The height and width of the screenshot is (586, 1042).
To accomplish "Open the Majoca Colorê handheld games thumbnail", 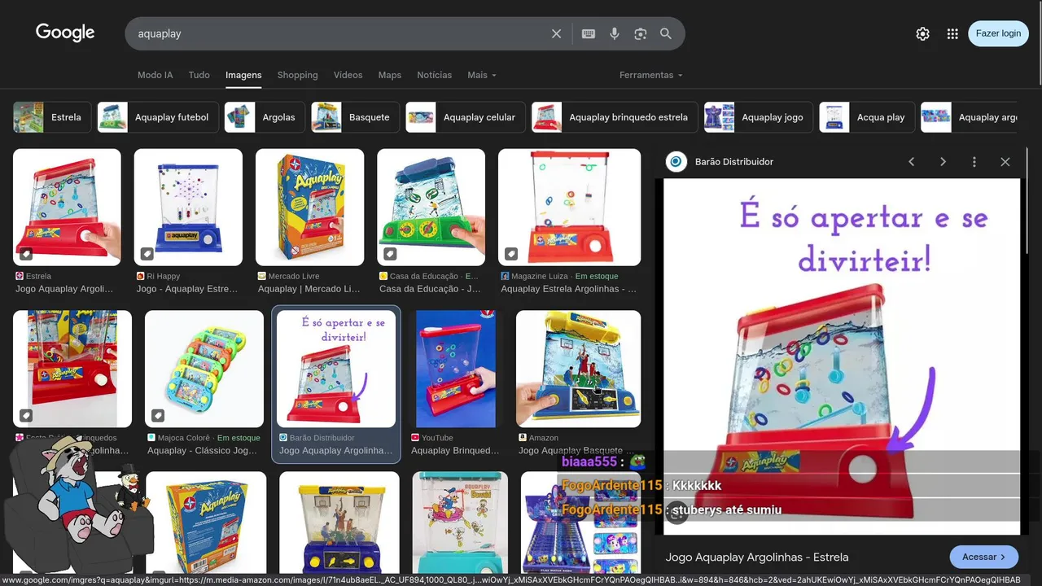I will click(204, 369).
